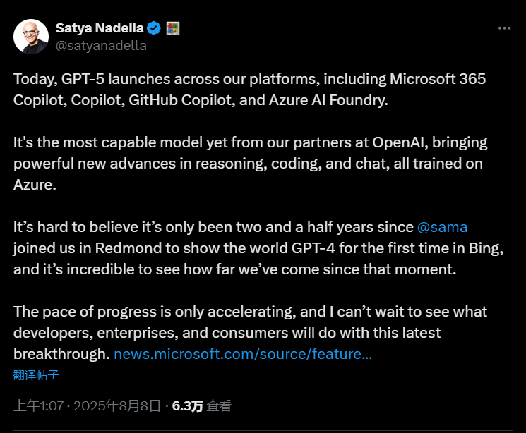Open the @satyanadella handle link
526x433 pixels.
click(101, 46)
